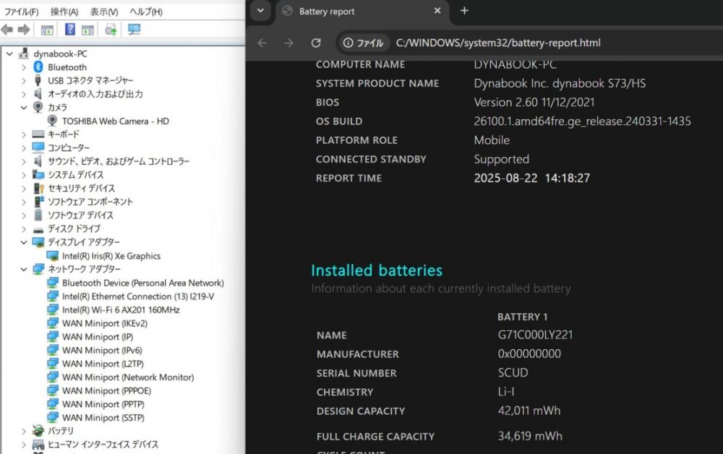Open a new browser tab with plus
Viewport: 723px width, 454px height.
(464, 11)
